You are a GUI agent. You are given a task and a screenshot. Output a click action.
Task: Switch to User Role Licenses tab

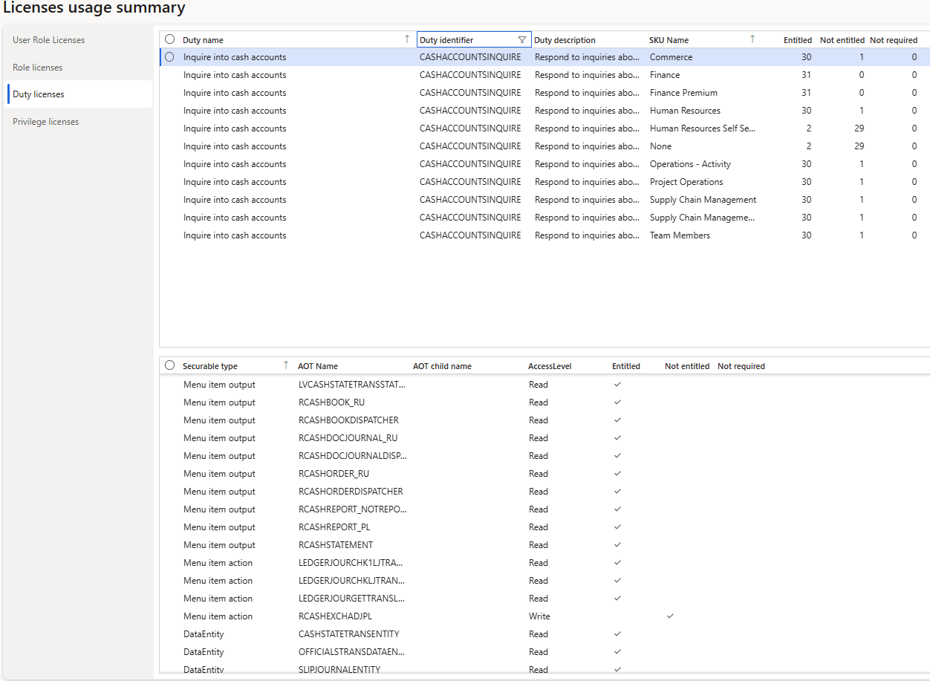(49, 40)
